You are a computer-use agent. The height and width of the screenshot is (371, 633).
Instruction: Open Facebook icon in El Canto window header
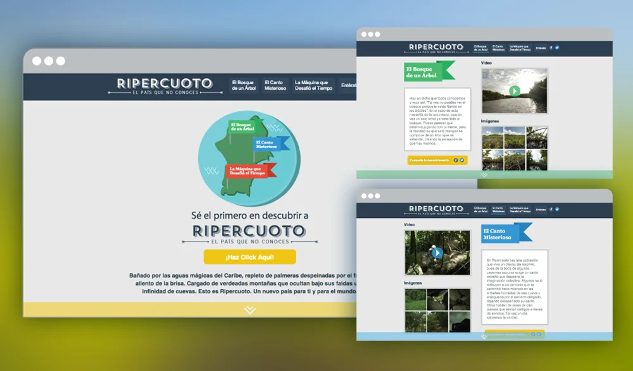(551, 209)
